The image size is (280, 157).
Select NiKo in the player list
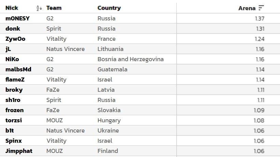pos(12,59)
